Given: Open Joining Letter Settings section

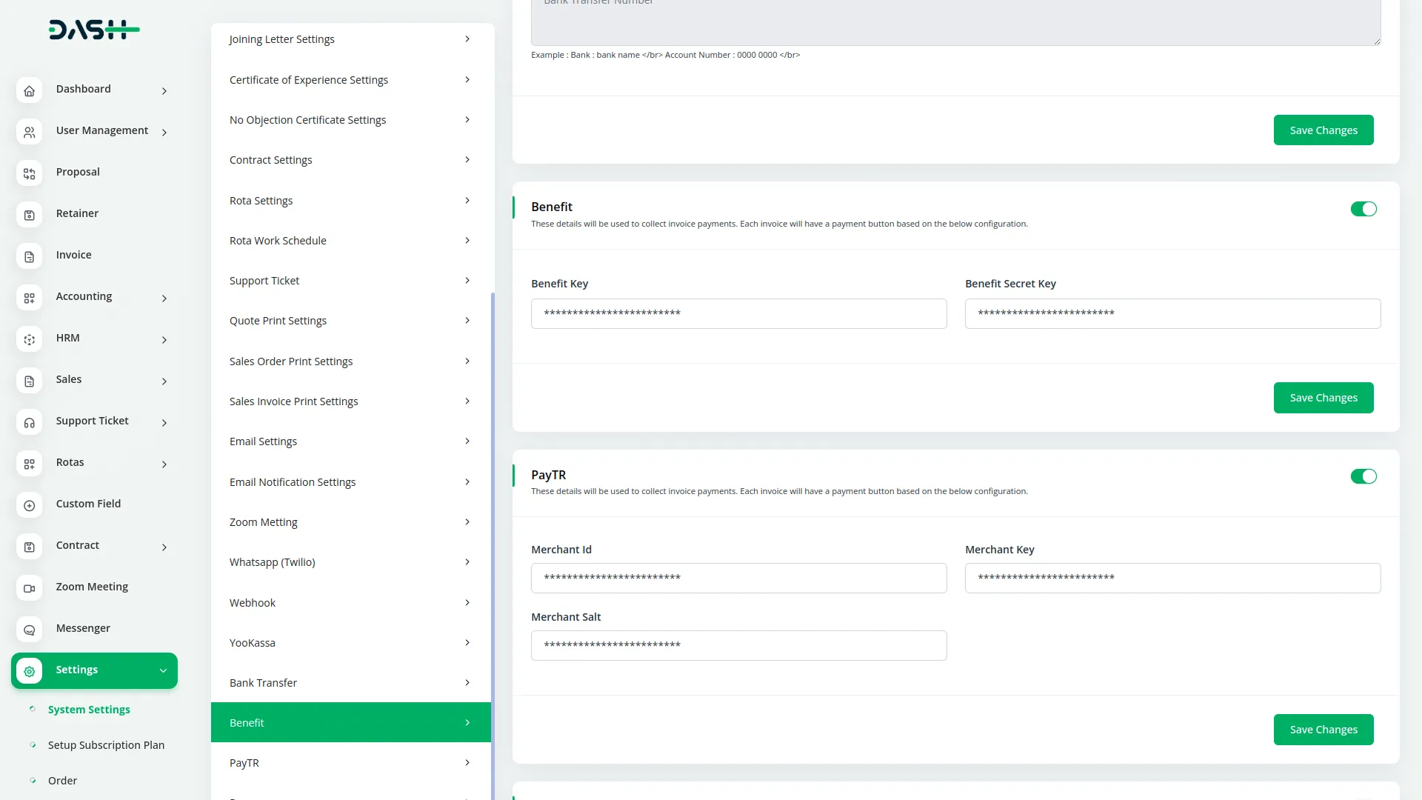Looking at the screenshot, I should [350, 39].
